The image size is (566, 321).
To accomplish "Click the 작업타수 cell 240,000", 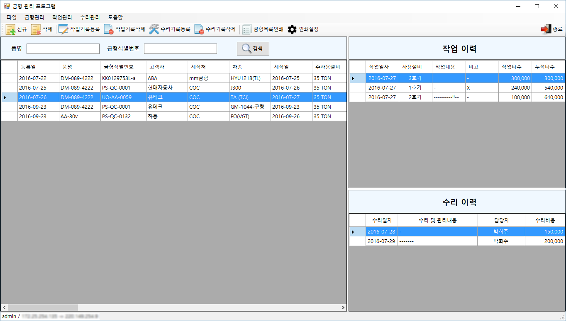I will click(515, 88).
